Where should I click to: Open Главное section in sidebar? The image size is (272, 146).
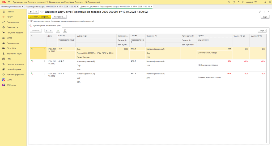point(10,12)
